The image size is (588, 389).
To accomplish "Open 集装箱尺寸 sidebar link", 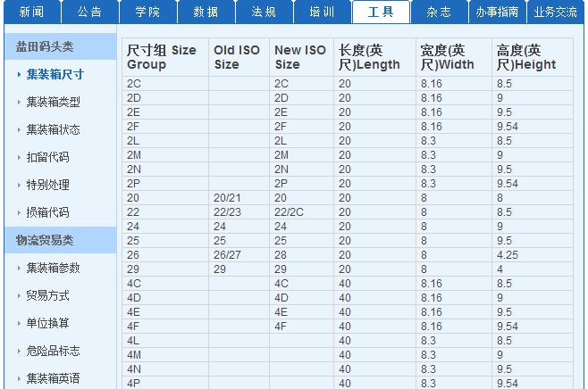I will (53, 74).
